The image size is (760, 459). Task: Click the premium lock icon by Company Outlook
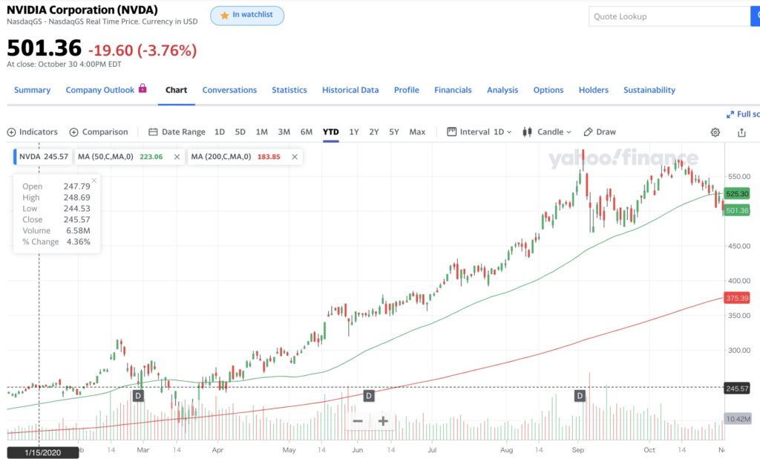click(142, 88)
